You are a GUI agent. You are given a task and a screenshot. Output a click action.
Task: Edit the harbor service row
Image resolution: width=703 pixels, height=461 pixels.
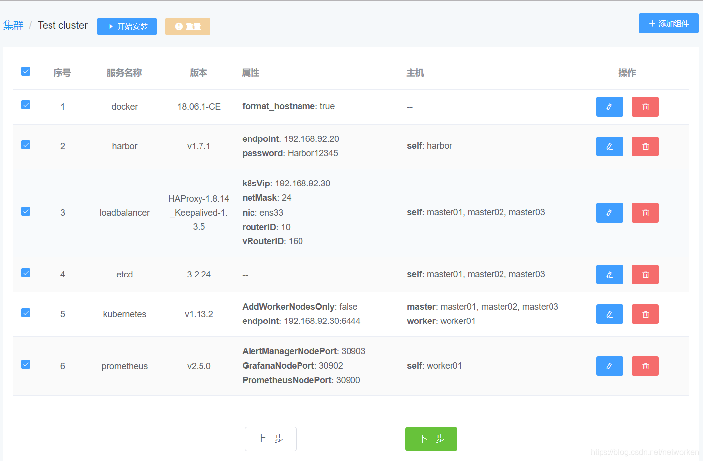[x=609, y=146]
